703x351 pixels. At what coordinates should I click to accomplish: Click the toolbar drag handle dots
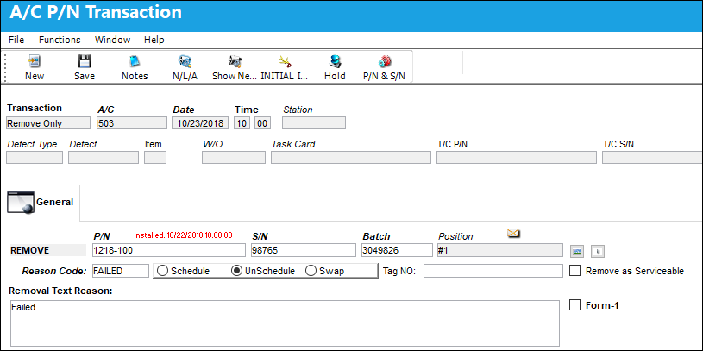pyautogui.click(x=5, y=67)
